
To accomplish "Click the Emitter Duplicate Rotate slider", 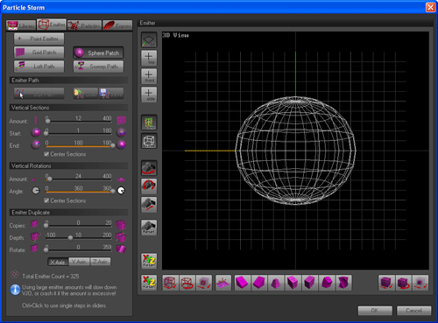I will click(x=79, y=249).
